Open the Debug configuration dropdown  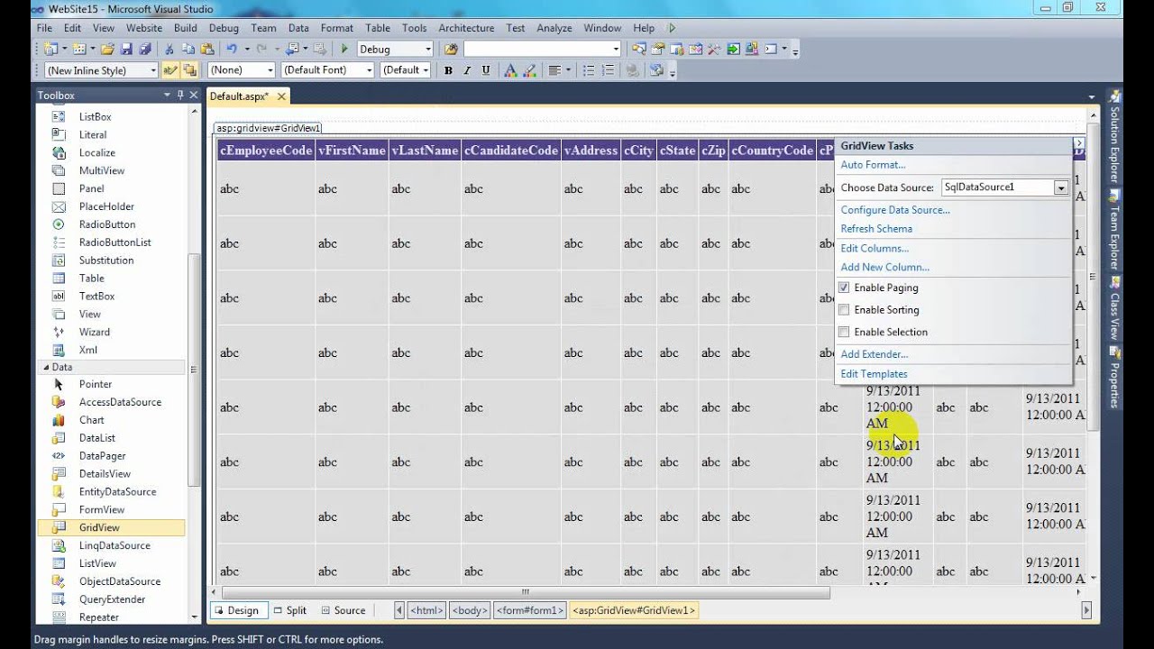428,49
